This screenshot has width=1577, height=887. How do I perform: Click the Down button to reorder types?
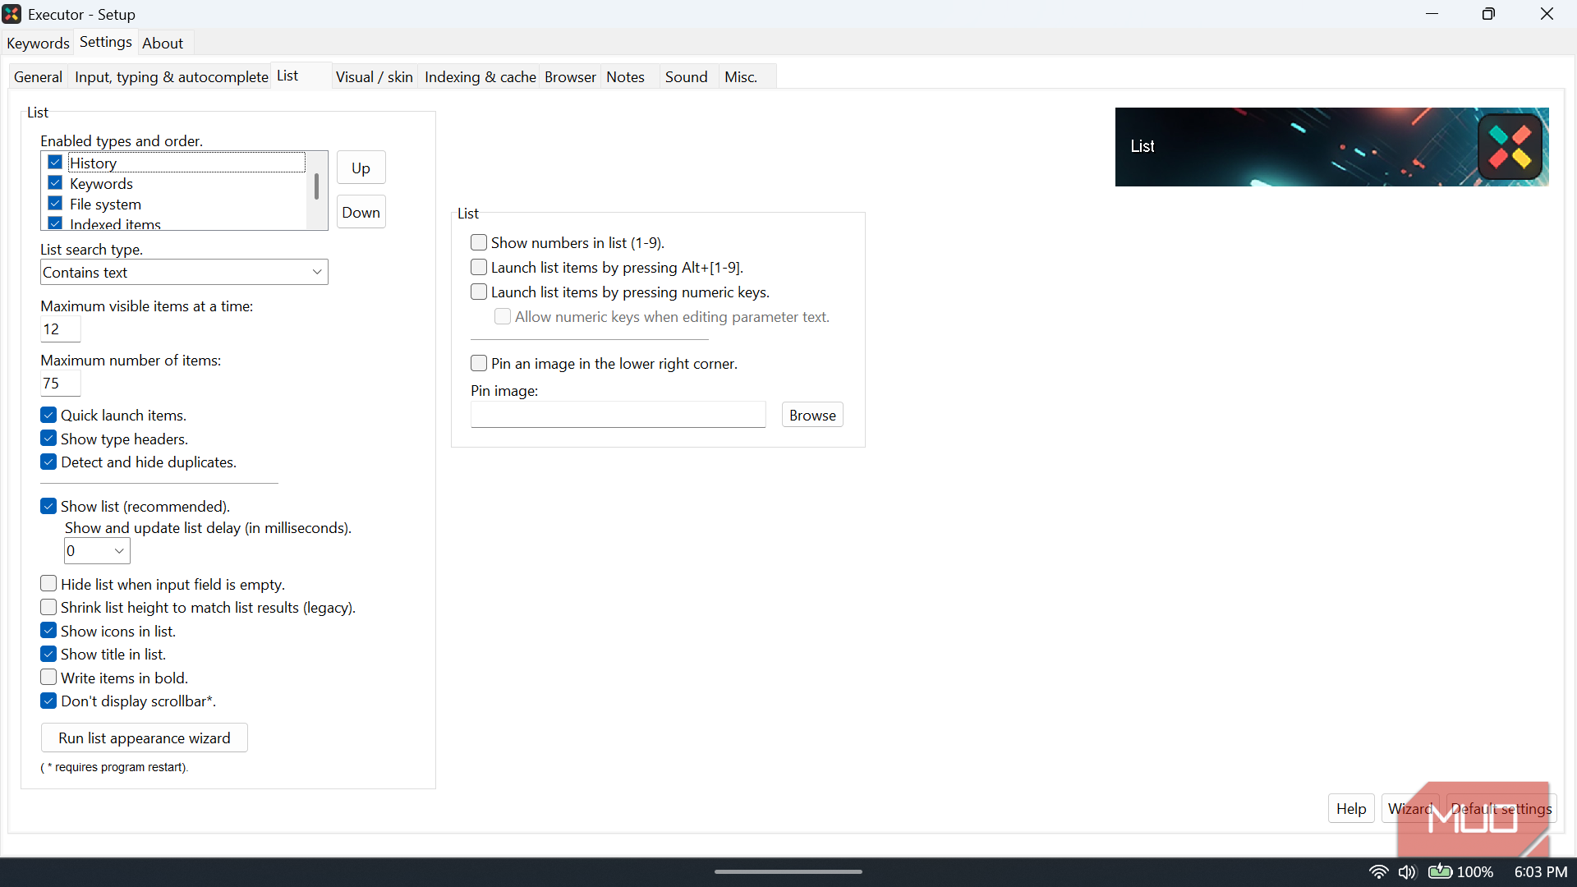[x=361, y=213]
